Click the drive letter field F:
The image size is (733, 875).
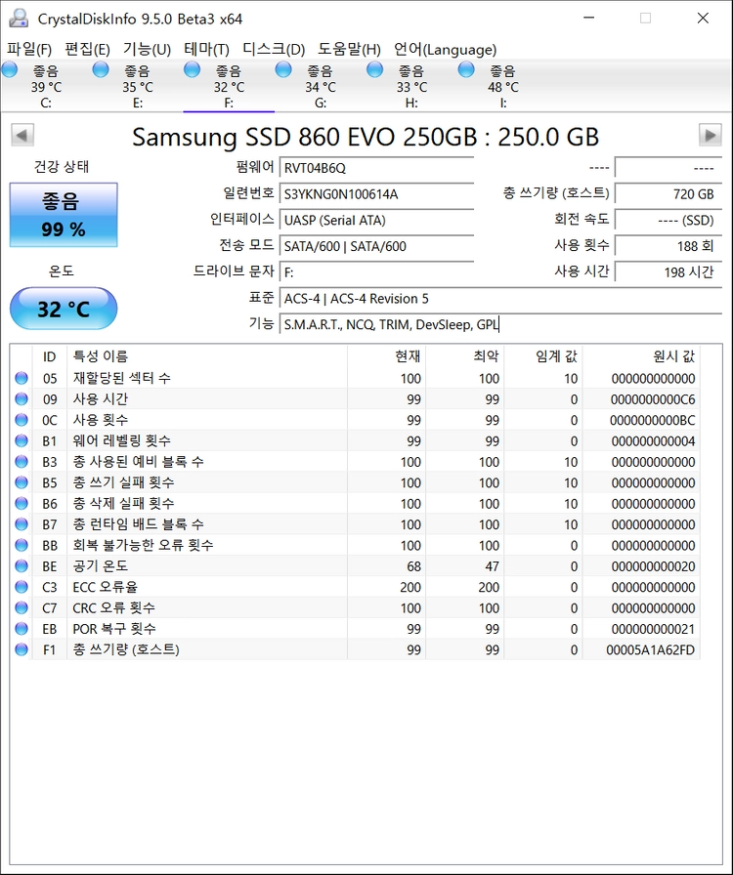376,272
